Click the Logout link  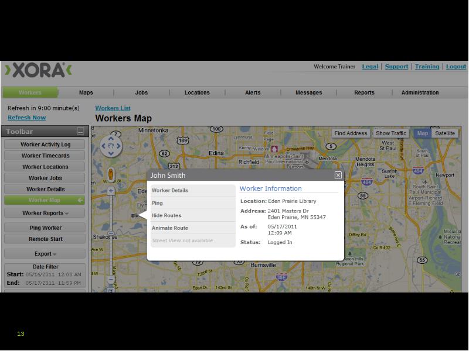456,67
